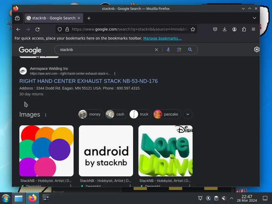Open the colorful circles image thumbnail

46,151
